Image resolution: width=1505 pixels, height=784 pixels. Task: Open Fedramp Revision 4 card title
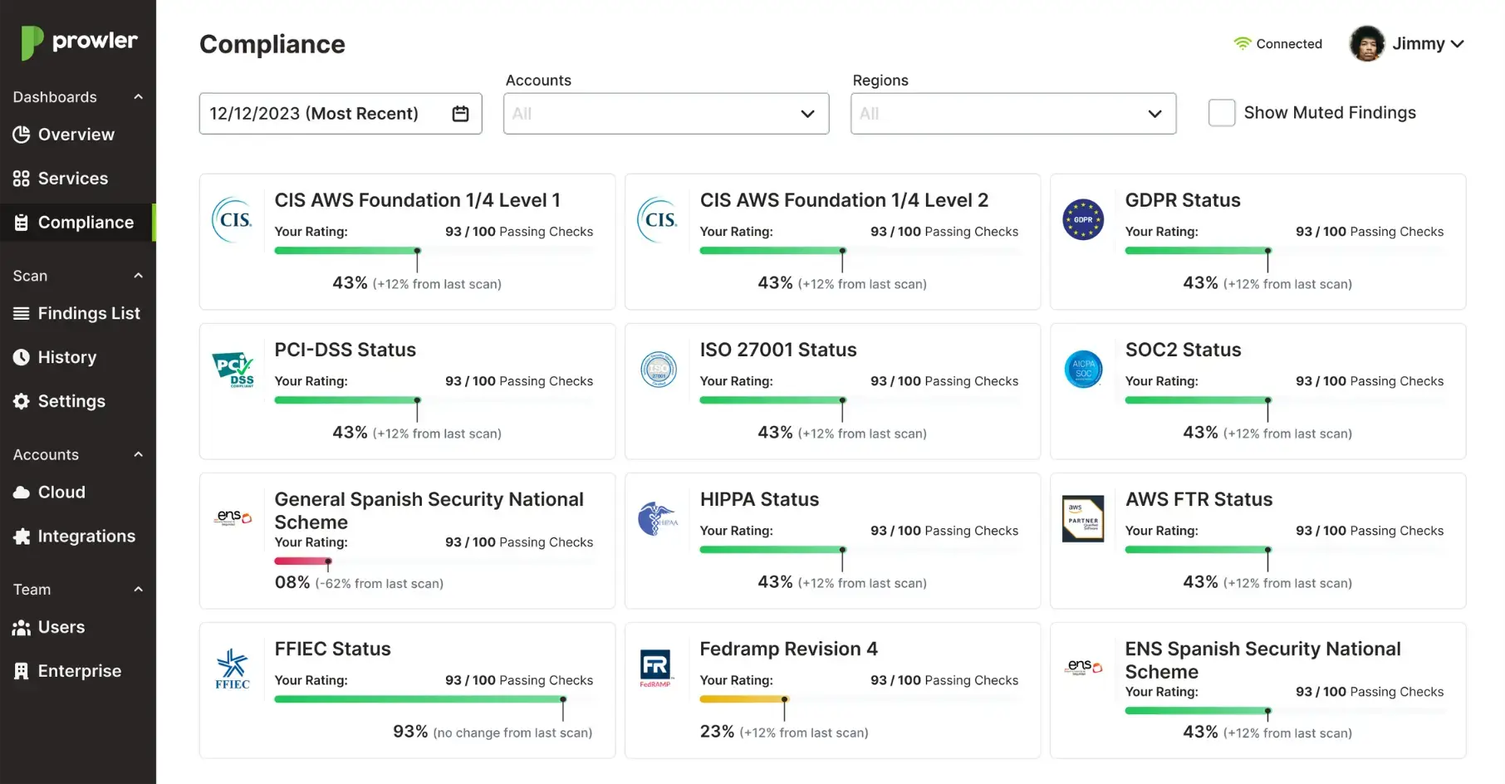(788, 649)
